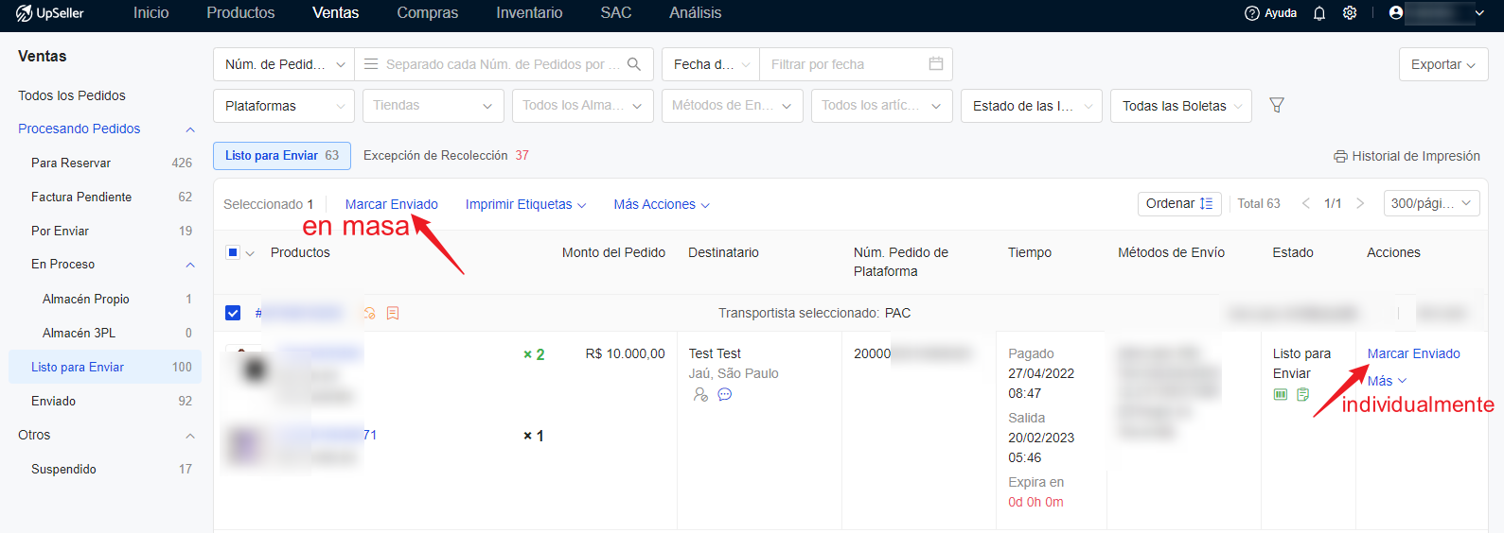This screenshot has width=1504, height=533.
Task: Open the Inventario menu
Action: pyautogui.click(x=529, y=13)
